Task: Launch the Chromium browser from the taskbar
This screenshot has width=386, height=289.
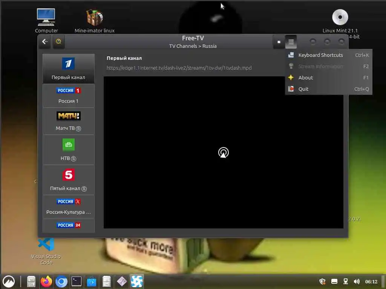Action: pyautogui.click(x=61, y=281)
